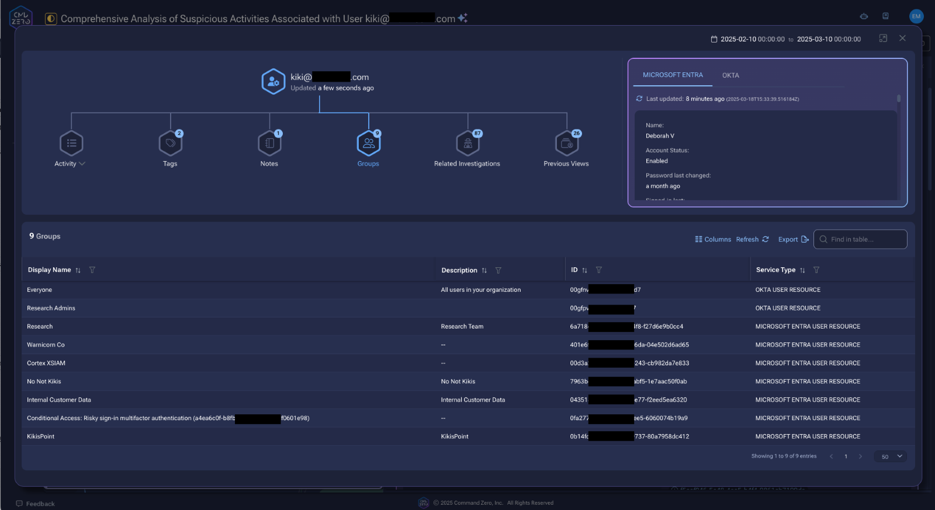Select the Warnicorn Co group row
Image resolution: width=935 pixels, height=510 pixels.
(x=468, y=345)
